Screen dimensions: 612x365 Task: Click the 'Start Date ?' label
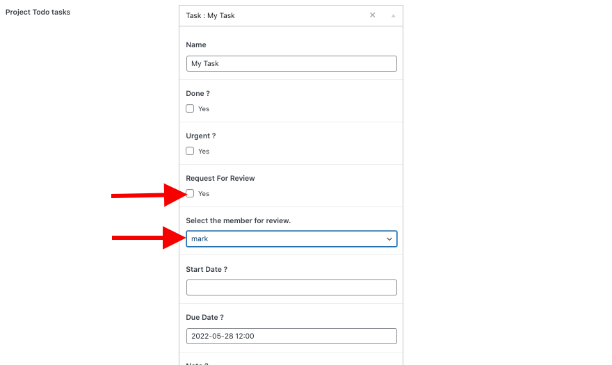[207, 269]
